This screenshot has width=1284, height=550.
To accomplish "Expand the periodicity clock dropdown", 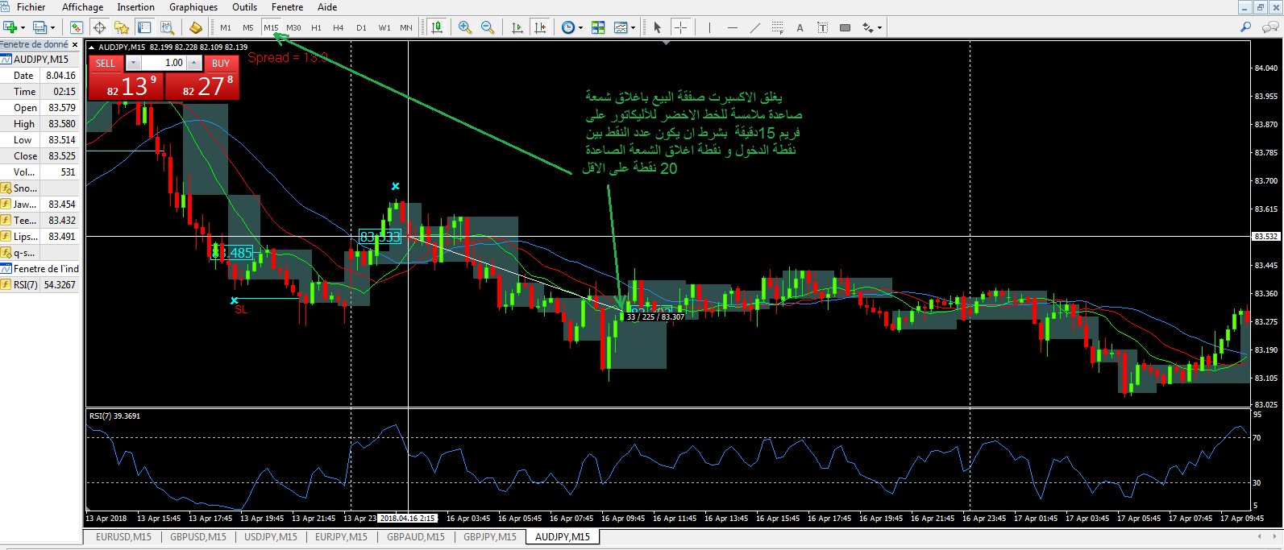I will point(580,28).
